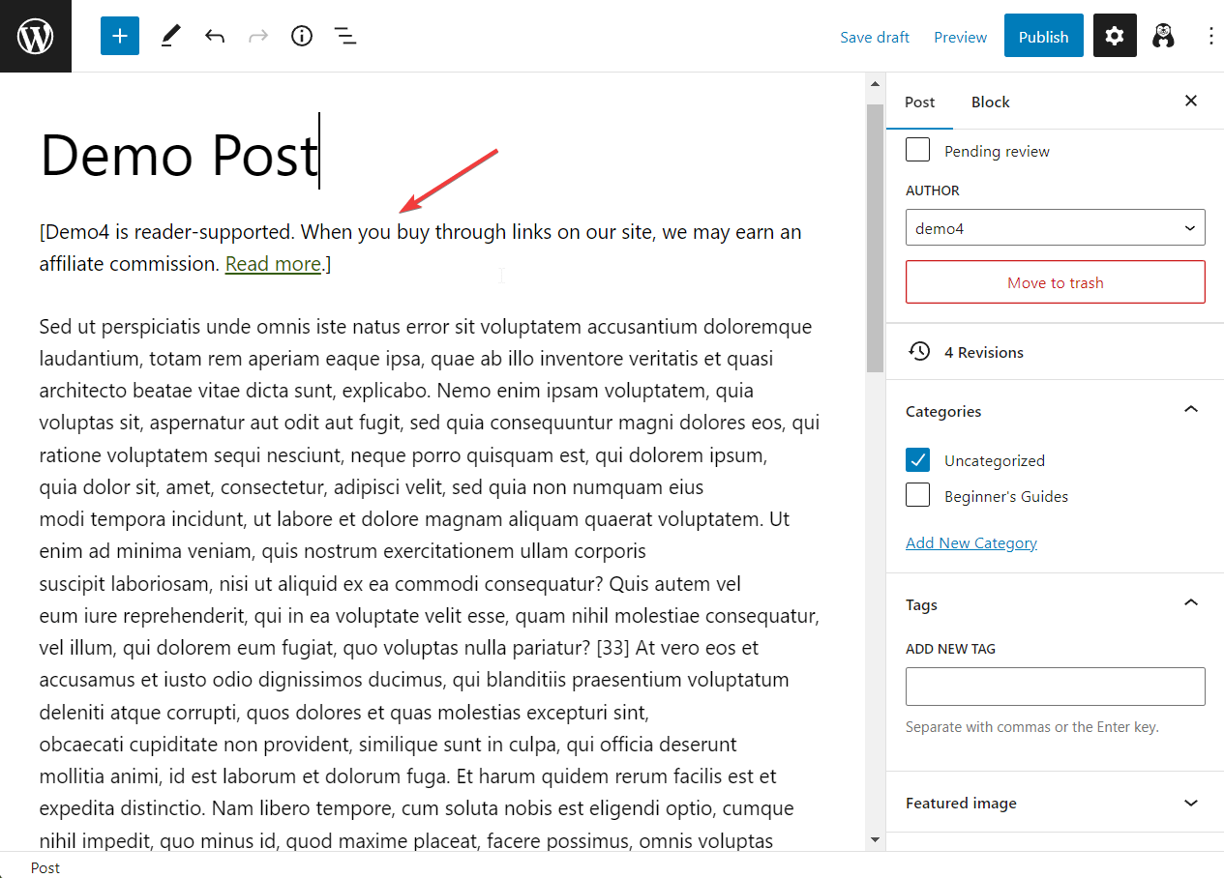1224x878 pixels.
Task: Switch to the Block tab
Action: click(990, 102)
